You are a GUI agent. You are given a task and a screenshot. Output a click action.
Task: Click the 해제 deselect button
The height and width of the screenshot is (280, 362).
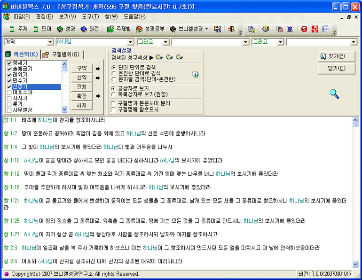[x=82, y=105]
